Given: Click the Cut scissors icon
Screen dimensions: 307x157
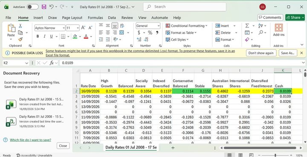Looking at the screenshot, I should [20, 26].
